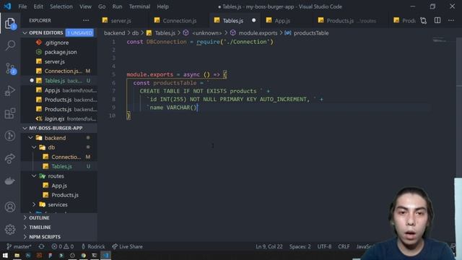Image resolution: width=462 pixels, height=260 pixels.
Task: Open the Run menu
Action: pyautogui.click(x=117, y=6)
